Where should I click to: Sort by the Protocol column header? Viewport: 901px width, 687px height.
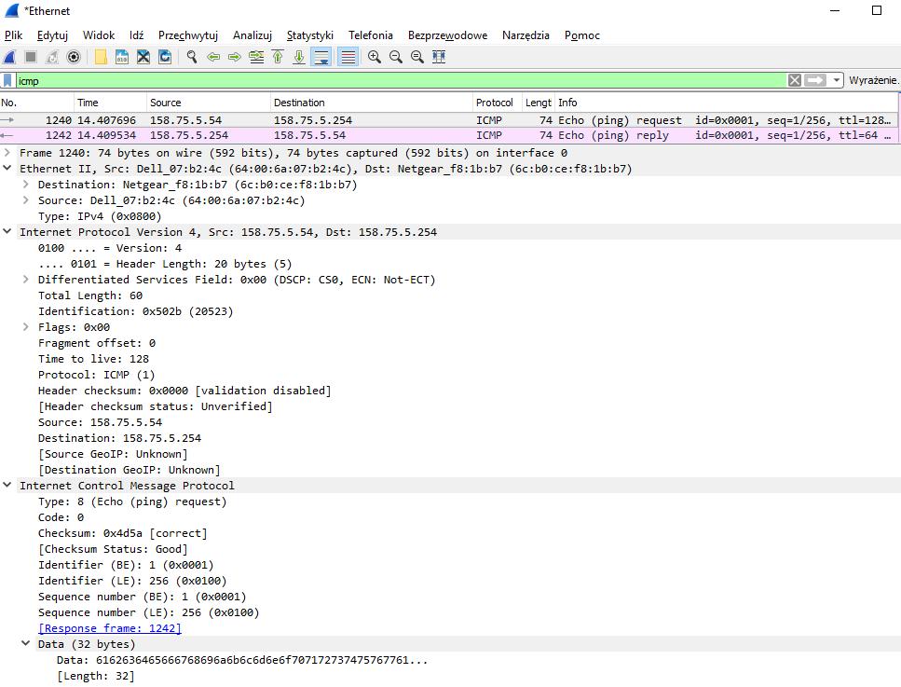[x=497, y=103]
